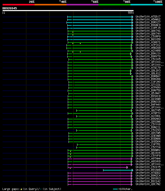Select the UniRef100_C5XRP9 label

point(148,36)
